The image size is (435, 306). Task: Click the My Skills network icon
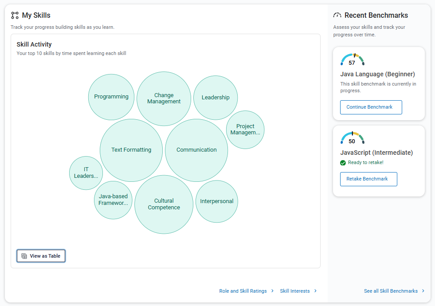click(15, 16)
